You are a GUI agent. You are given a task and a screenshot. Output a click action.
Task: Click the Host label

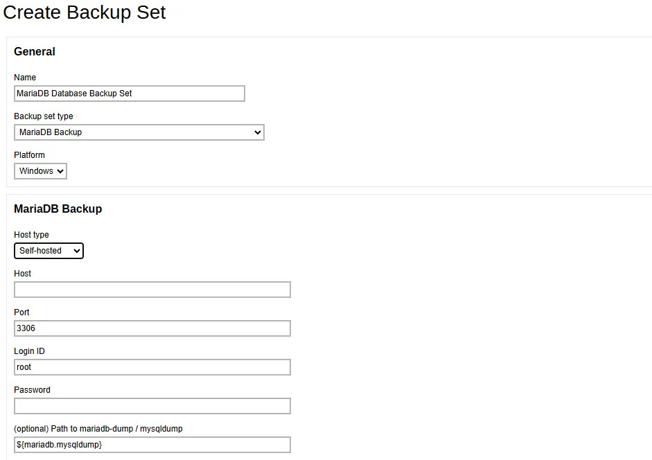click(22, 274)
